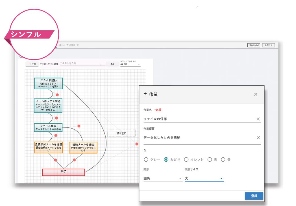Screen dimensions: 296x206
Task: Click the テキストを入力 label text field
Action: click(x=82, y=63)
